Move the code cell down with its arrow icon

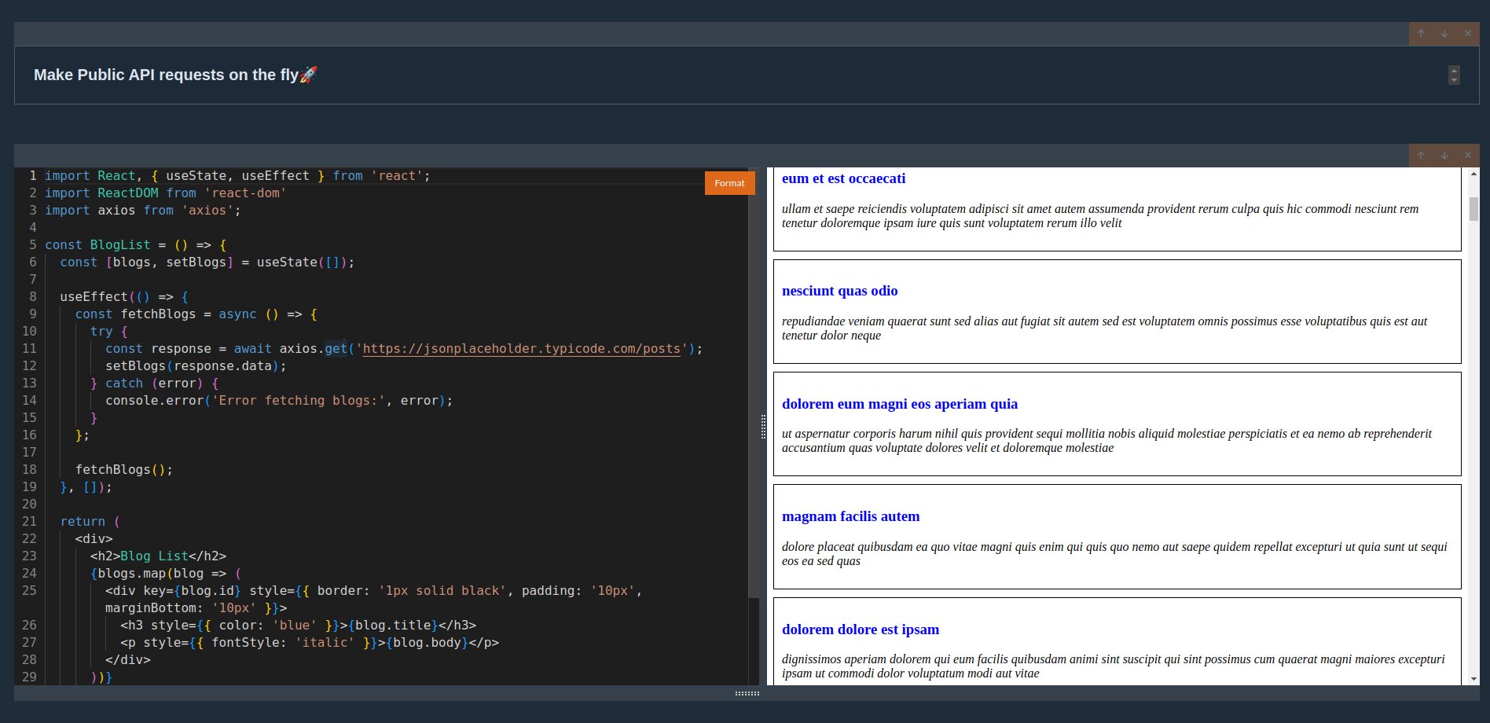1444,156
